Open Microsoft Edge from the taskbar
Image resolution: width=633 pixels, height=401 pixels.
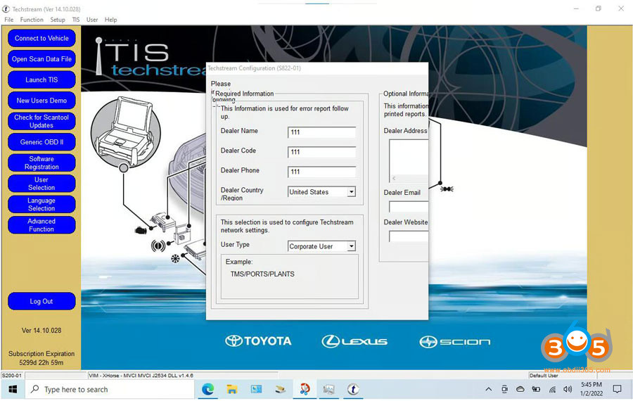(208, 389)
